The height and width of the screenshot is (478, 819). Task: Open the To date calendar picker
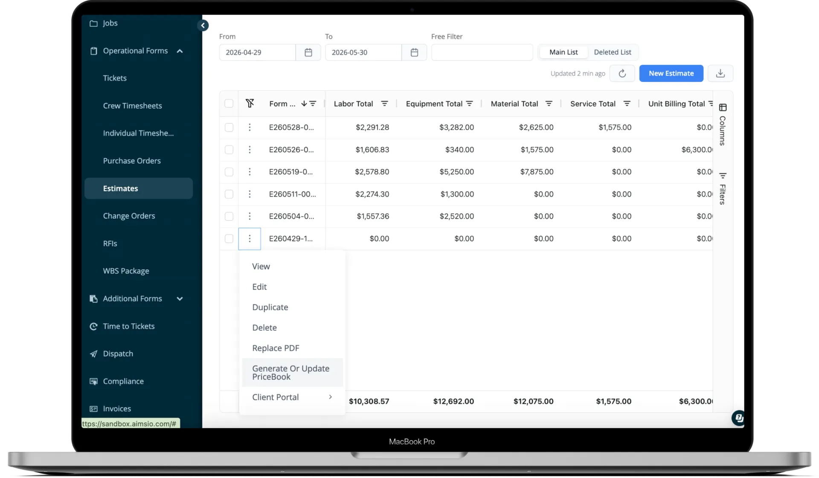tap(414, 52)
